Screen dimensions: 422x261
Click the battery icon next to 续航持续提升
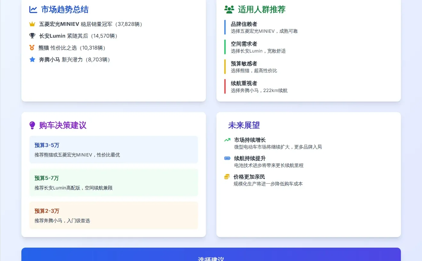(228, 158)
